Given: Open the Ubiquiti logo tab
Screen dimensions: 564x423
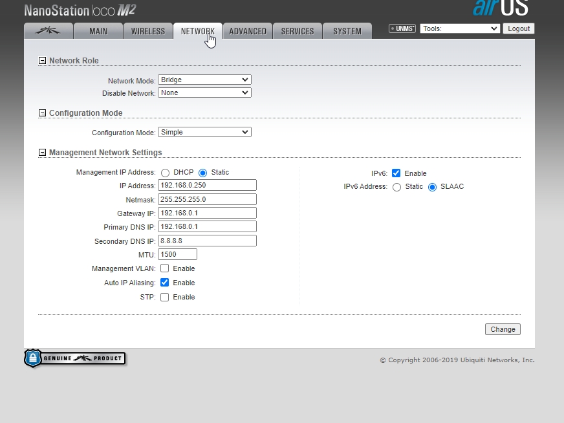Looking at the screenshot, I should point(49,31).
